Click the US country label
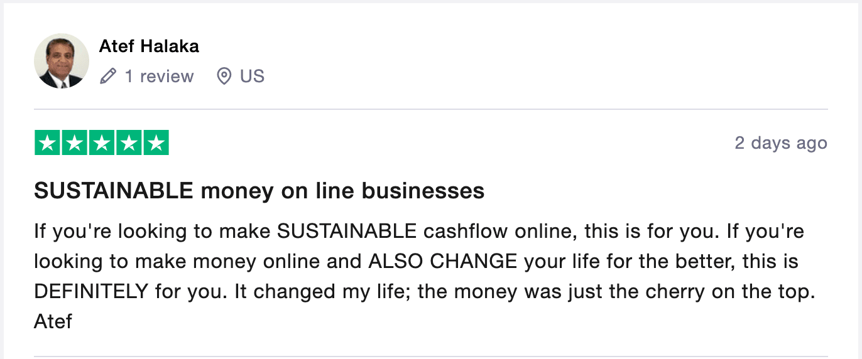 point(252,77)
